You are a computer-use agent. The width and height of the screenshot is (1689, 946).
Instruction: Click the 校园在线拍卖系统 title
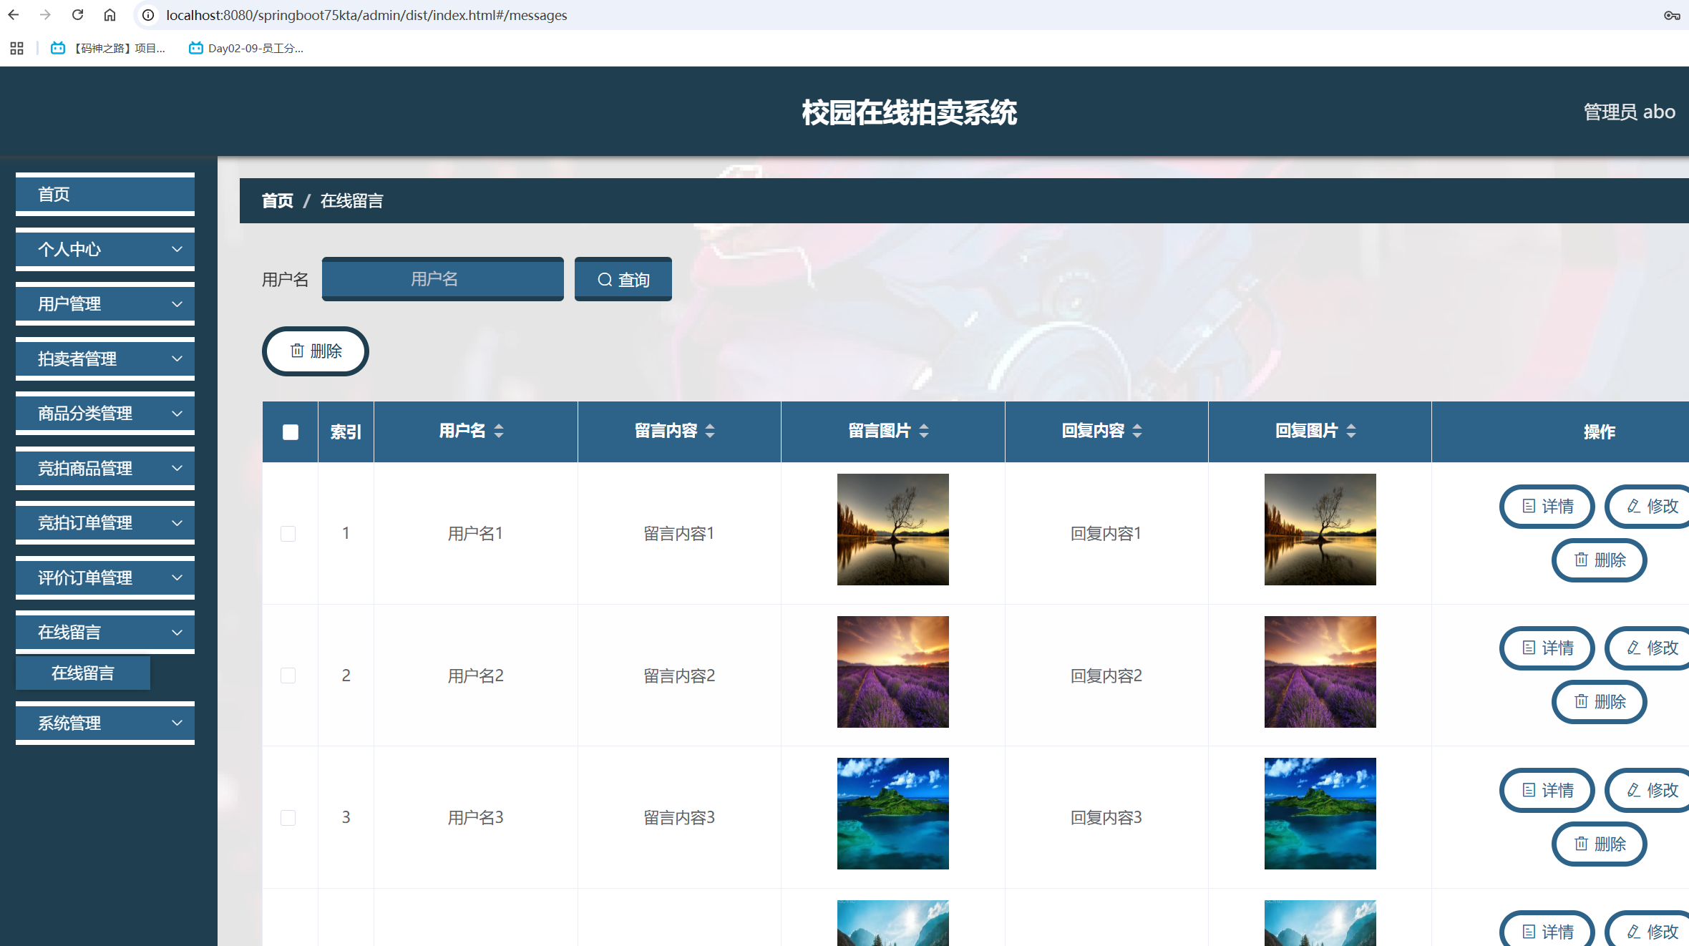pos(910,112)
